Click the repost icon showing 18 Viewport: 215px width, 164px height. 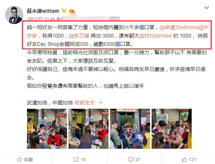76,160
